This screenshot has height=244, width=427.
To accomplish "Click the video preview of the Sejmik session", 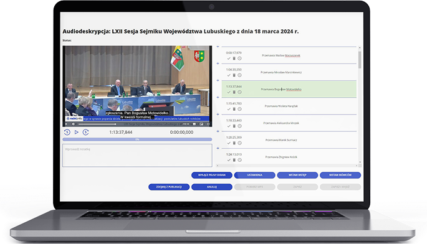I will click(137, 86).
